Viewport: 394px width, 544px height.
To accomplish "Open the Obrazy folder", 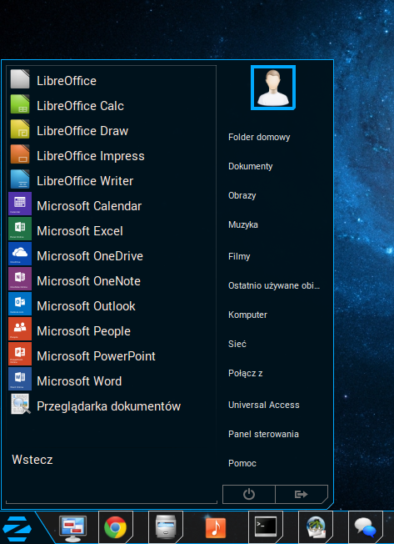I will [242, 195].
